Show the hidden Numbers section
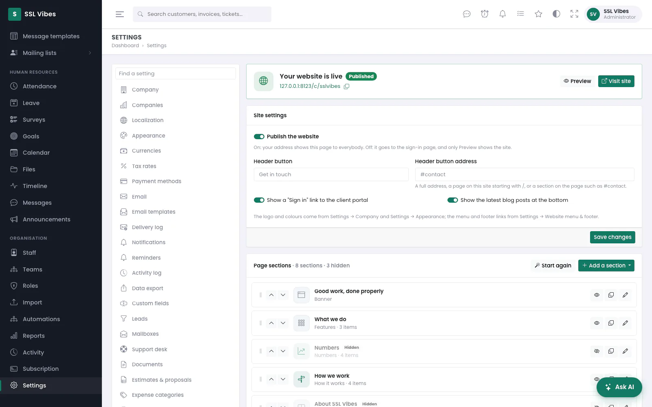The width and height of the screenshot is (652, 407). pyautogui.click(x=597, y=351)
